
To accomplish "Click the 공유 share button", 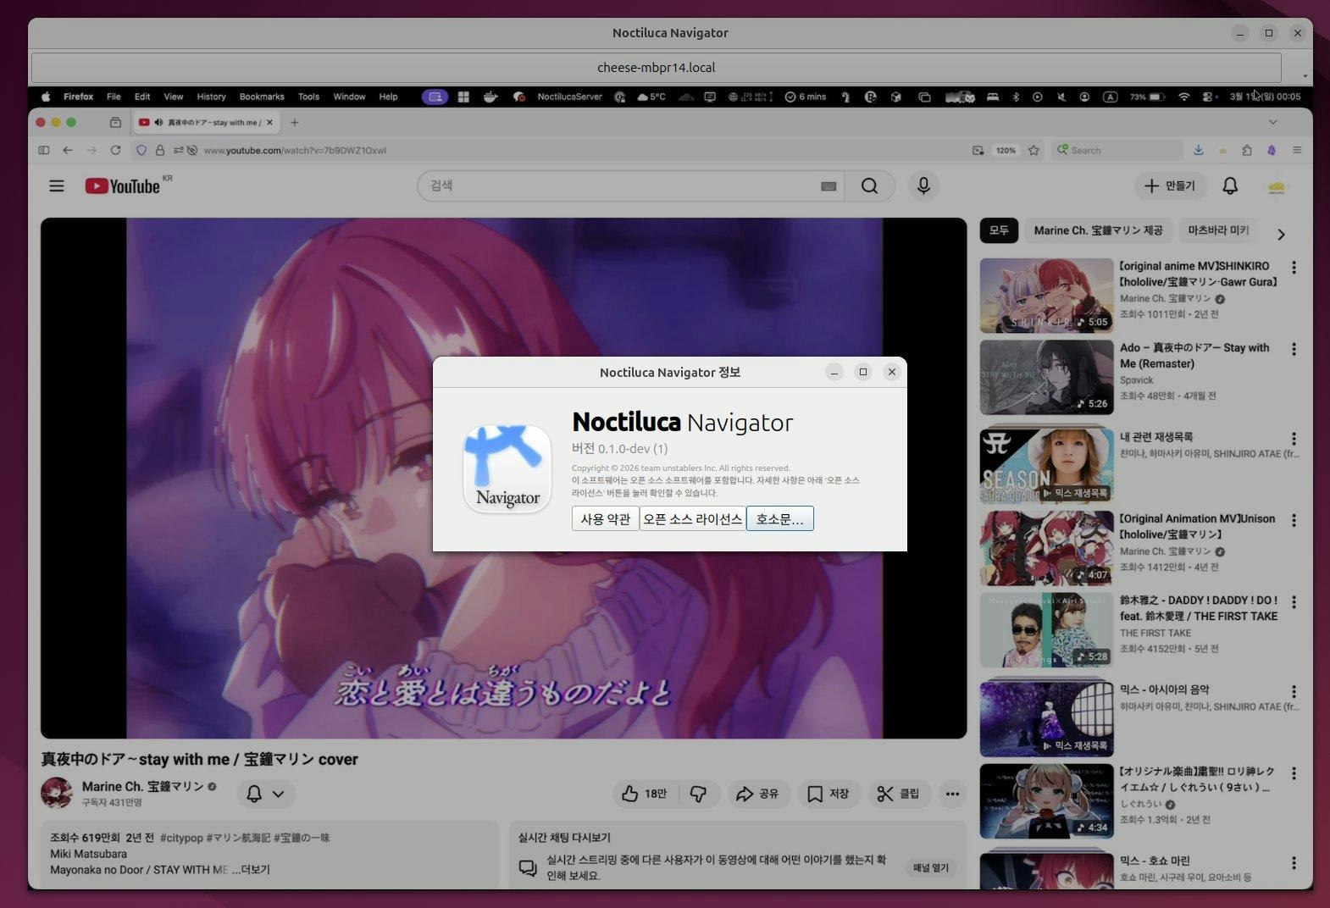I will coord(757,794).
